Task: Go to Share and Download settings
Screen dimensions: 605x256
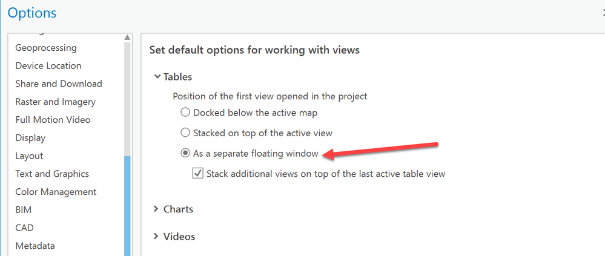Action: click(59, 84)
